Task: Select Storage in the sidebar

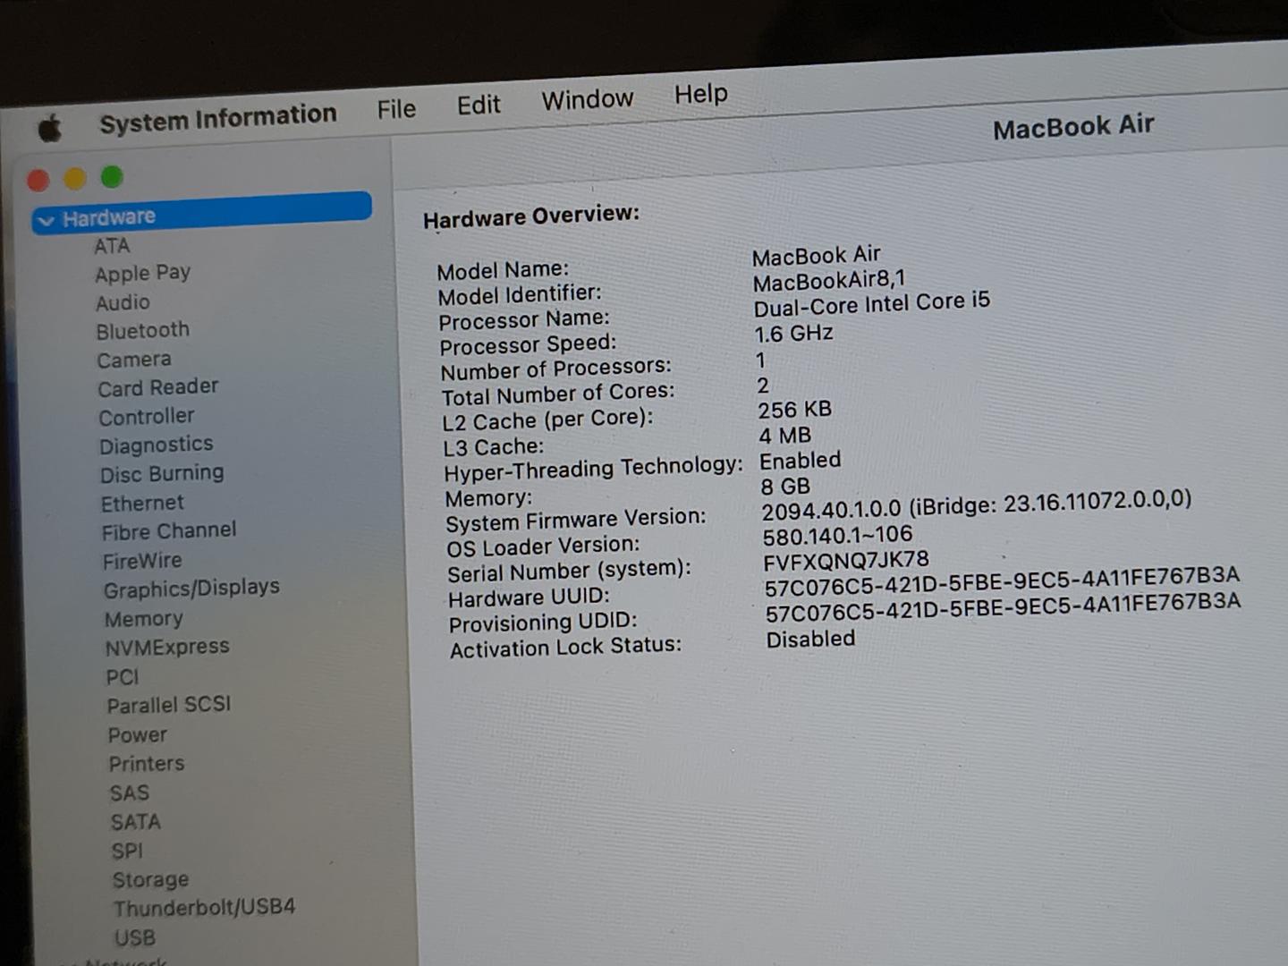Action: pos(150,880)
